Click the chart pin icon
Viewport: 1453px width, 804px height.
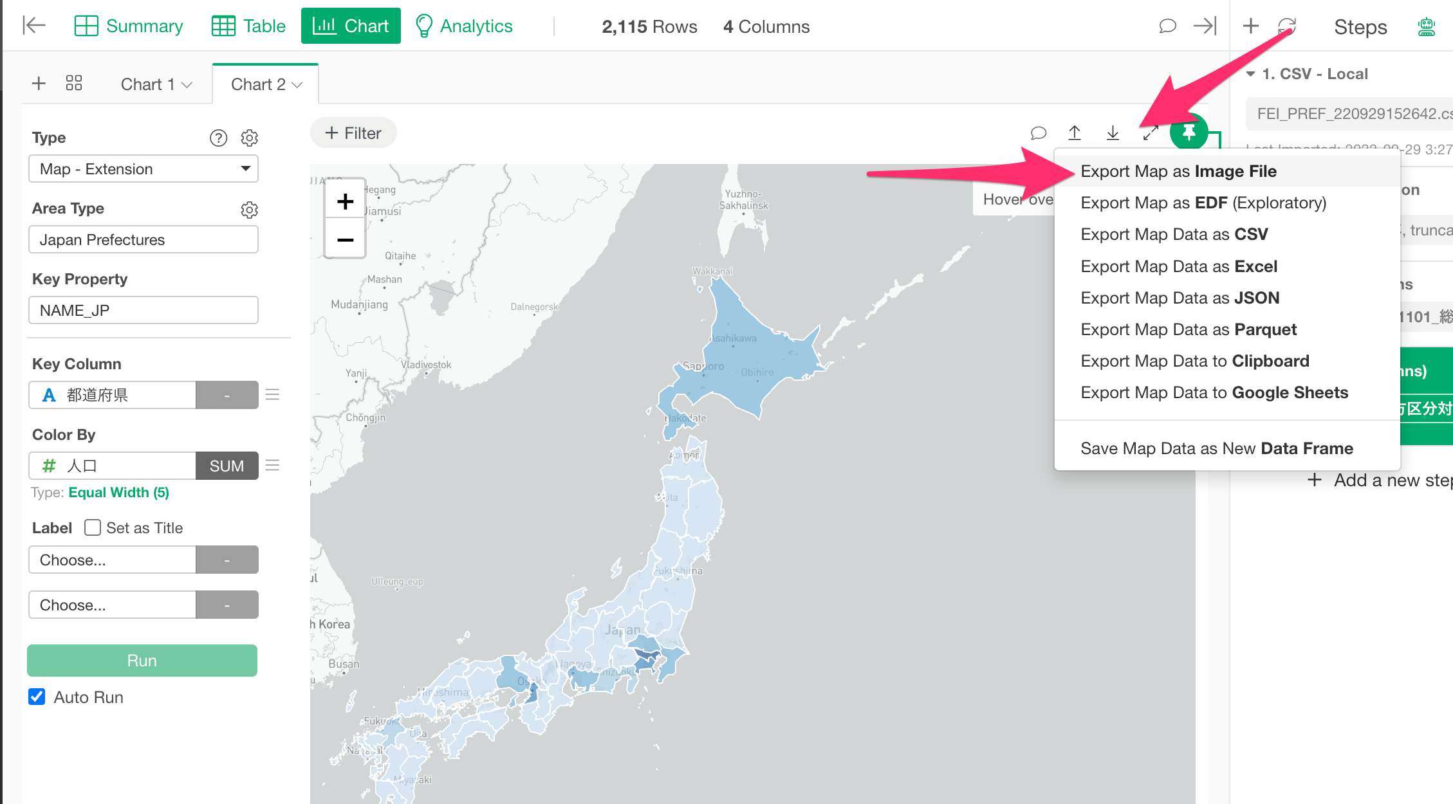click(x=1188, y=132)
